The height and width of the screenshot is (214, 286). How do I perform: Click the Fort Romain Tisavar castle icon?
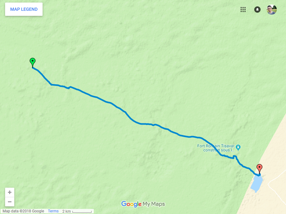(238, 147)
